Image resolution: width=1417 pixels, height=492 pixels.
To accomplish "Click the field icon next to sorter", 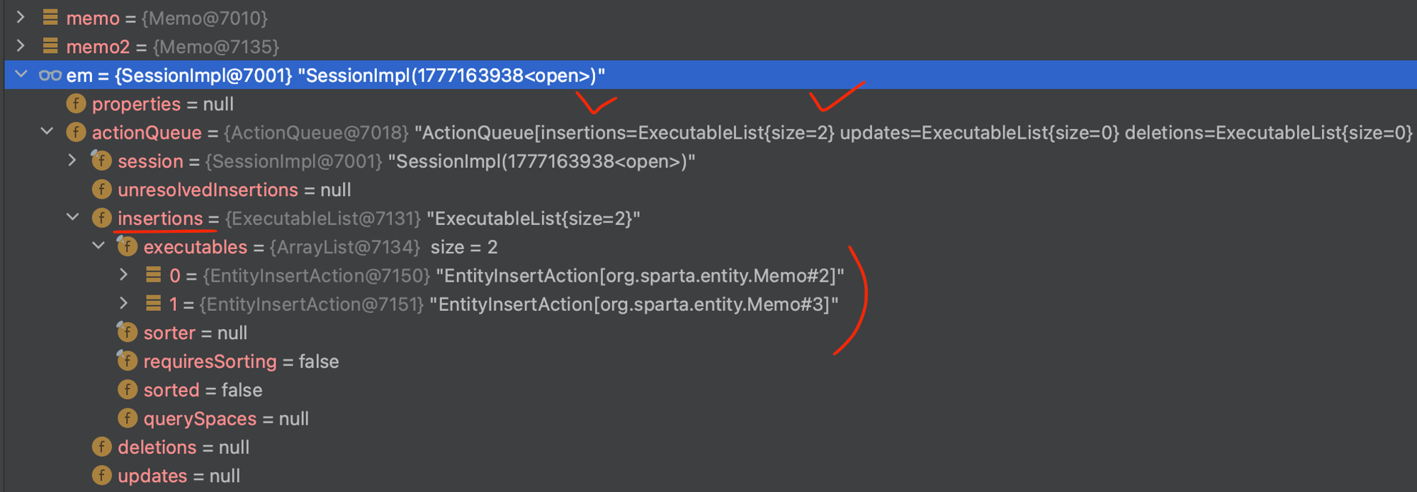I will [x=127, y=332].
